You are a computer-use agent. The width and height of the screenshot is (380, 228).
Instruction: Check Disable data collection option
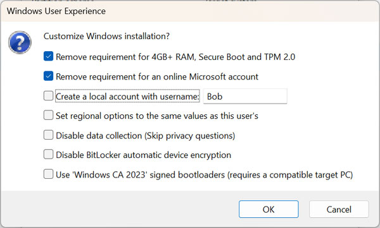(49, 135)
